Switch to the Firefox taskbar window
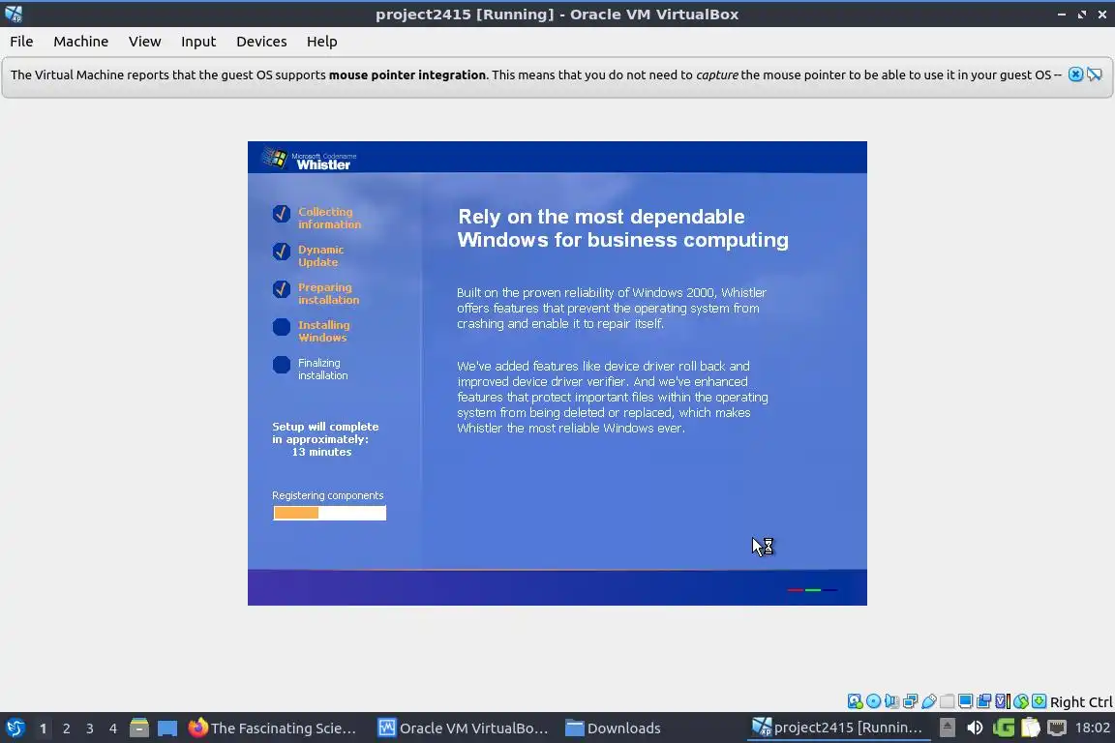Image resolution: width=1115 pixels, height=743 pixels. point(272,728)
